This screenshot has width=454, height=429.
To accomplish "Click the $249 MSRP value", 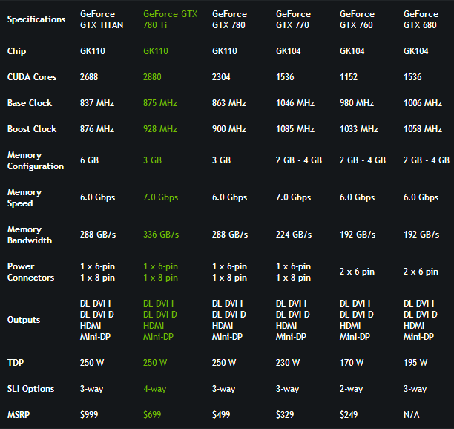I will tap(349, 414).
